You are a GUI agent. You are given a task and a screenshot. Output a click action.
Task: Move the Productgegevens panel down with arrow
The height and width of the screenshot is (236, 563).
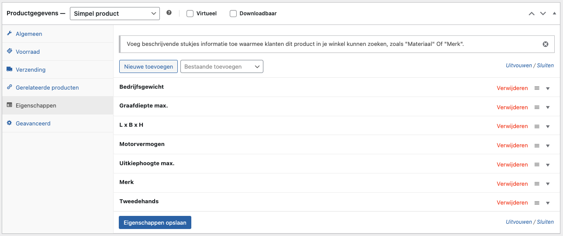tap(543, 14)
